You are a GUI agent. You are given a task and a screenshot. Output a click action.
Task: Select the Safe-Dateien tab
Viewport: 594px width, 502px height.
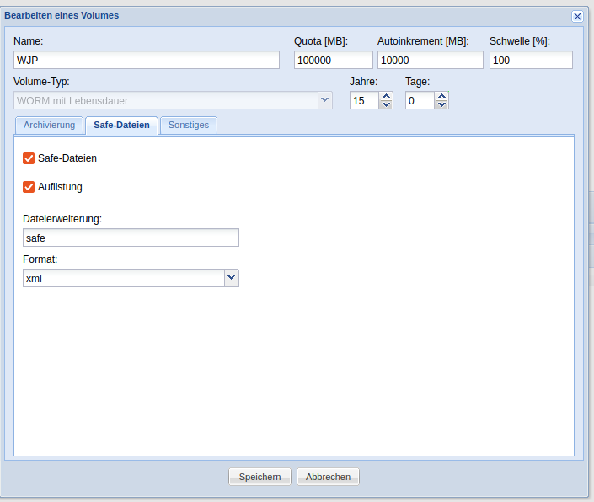(121, 125)
